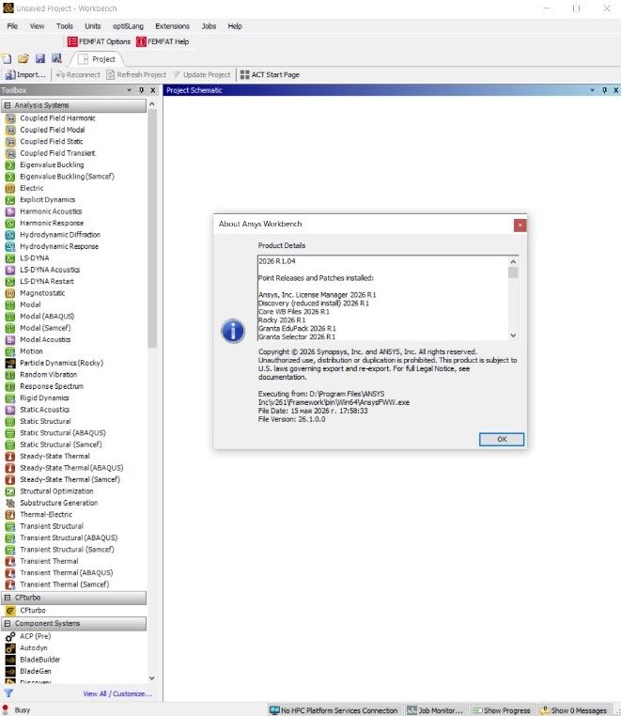Select the Substructure Generation icon

coord(10,503)
